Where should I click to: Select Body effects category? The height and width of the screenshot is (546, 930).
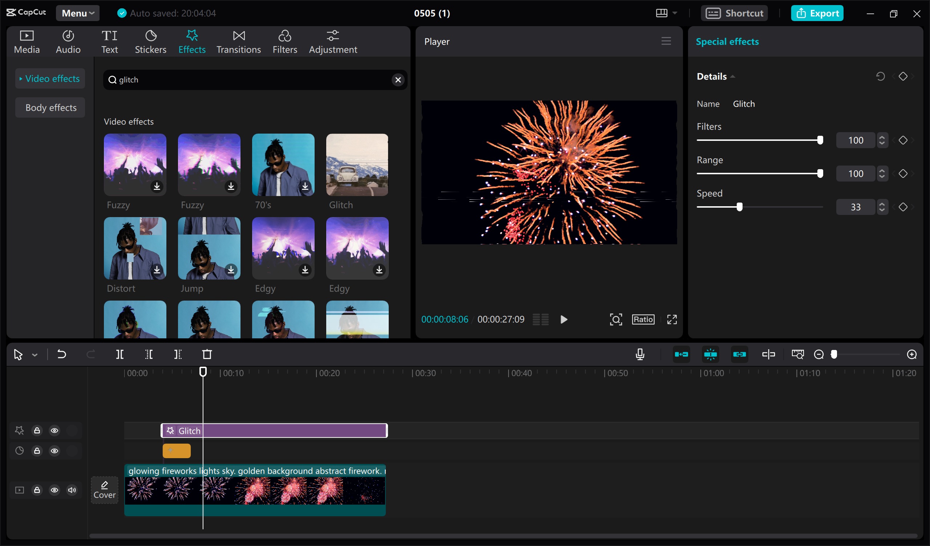(50, 108)
